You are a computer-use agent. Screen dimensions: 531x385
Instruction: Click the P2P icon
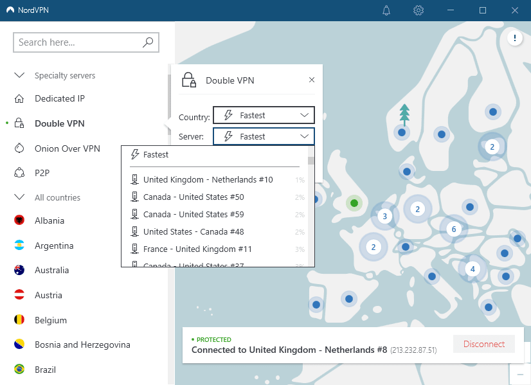19,173
